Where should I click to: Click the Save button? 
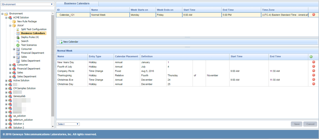296,124
